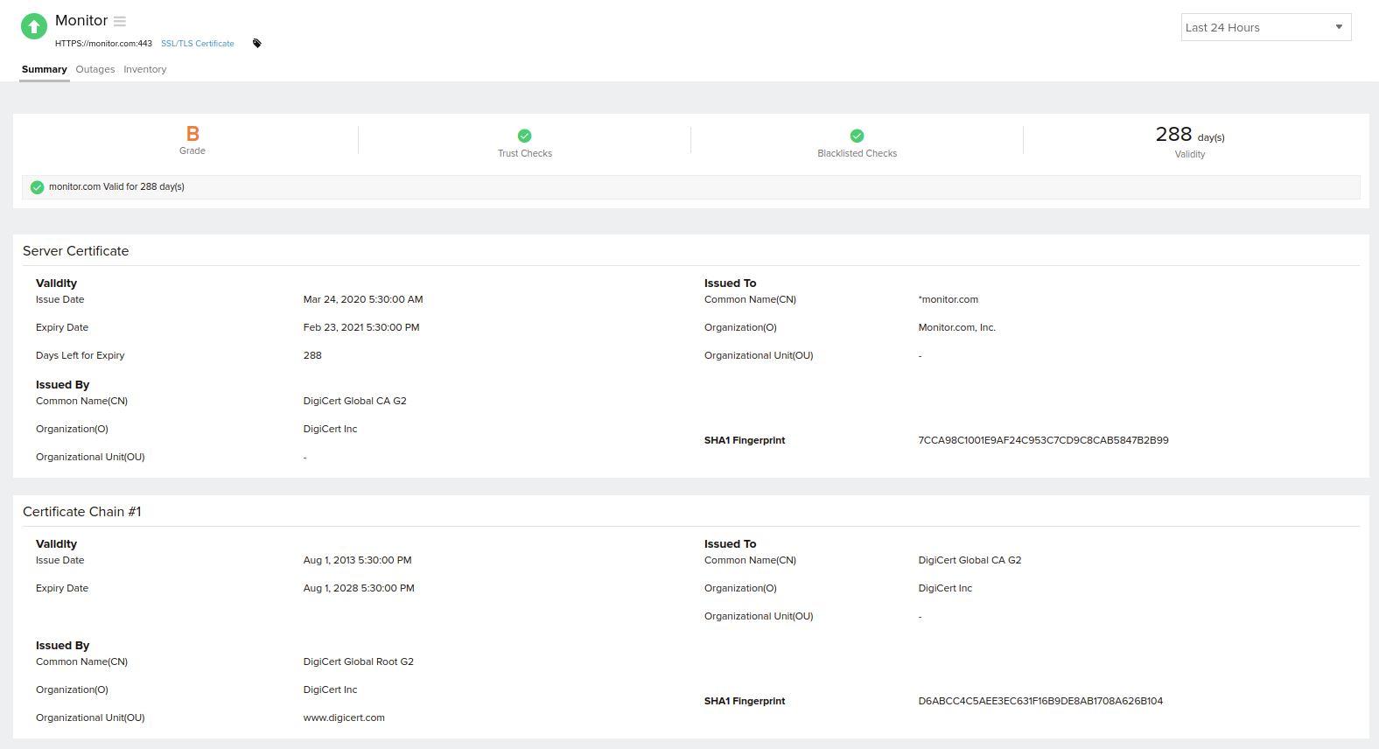Open the Inventory tab
1379x749 pixels.
pos(144,69)
